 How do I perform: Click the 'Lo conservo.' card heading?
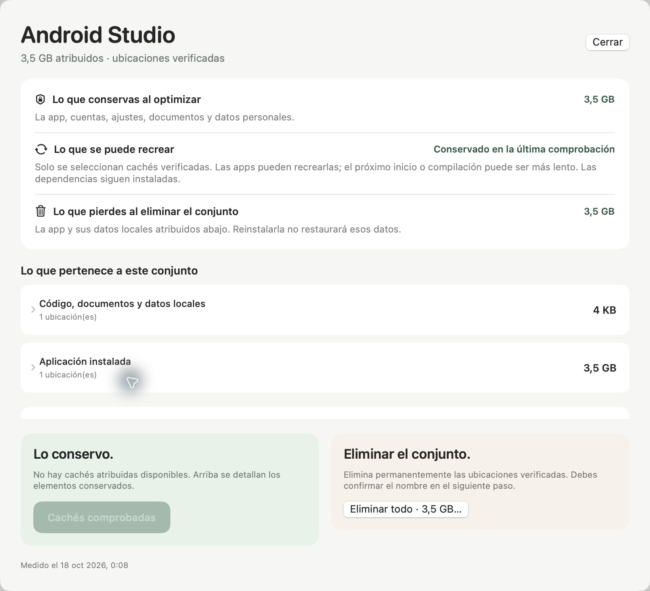point(73,454)
